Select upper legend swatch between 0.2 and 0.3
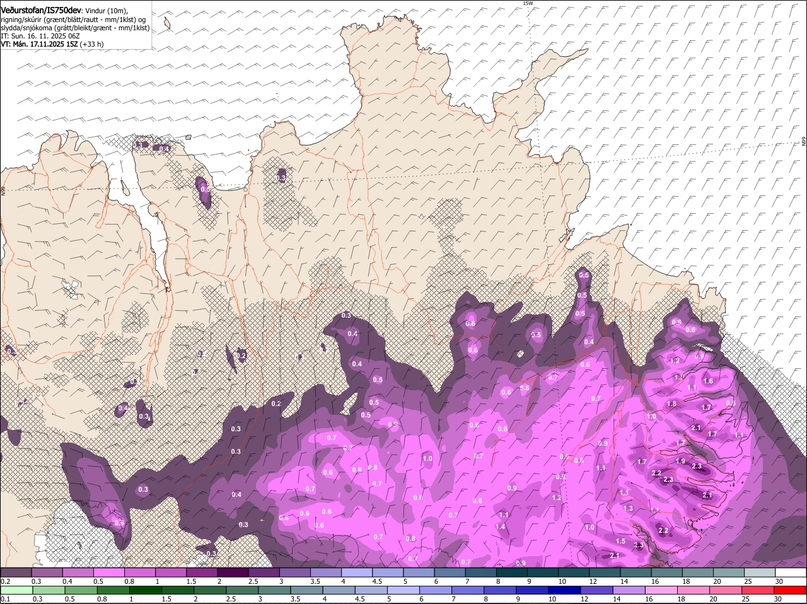 [16, 572]
